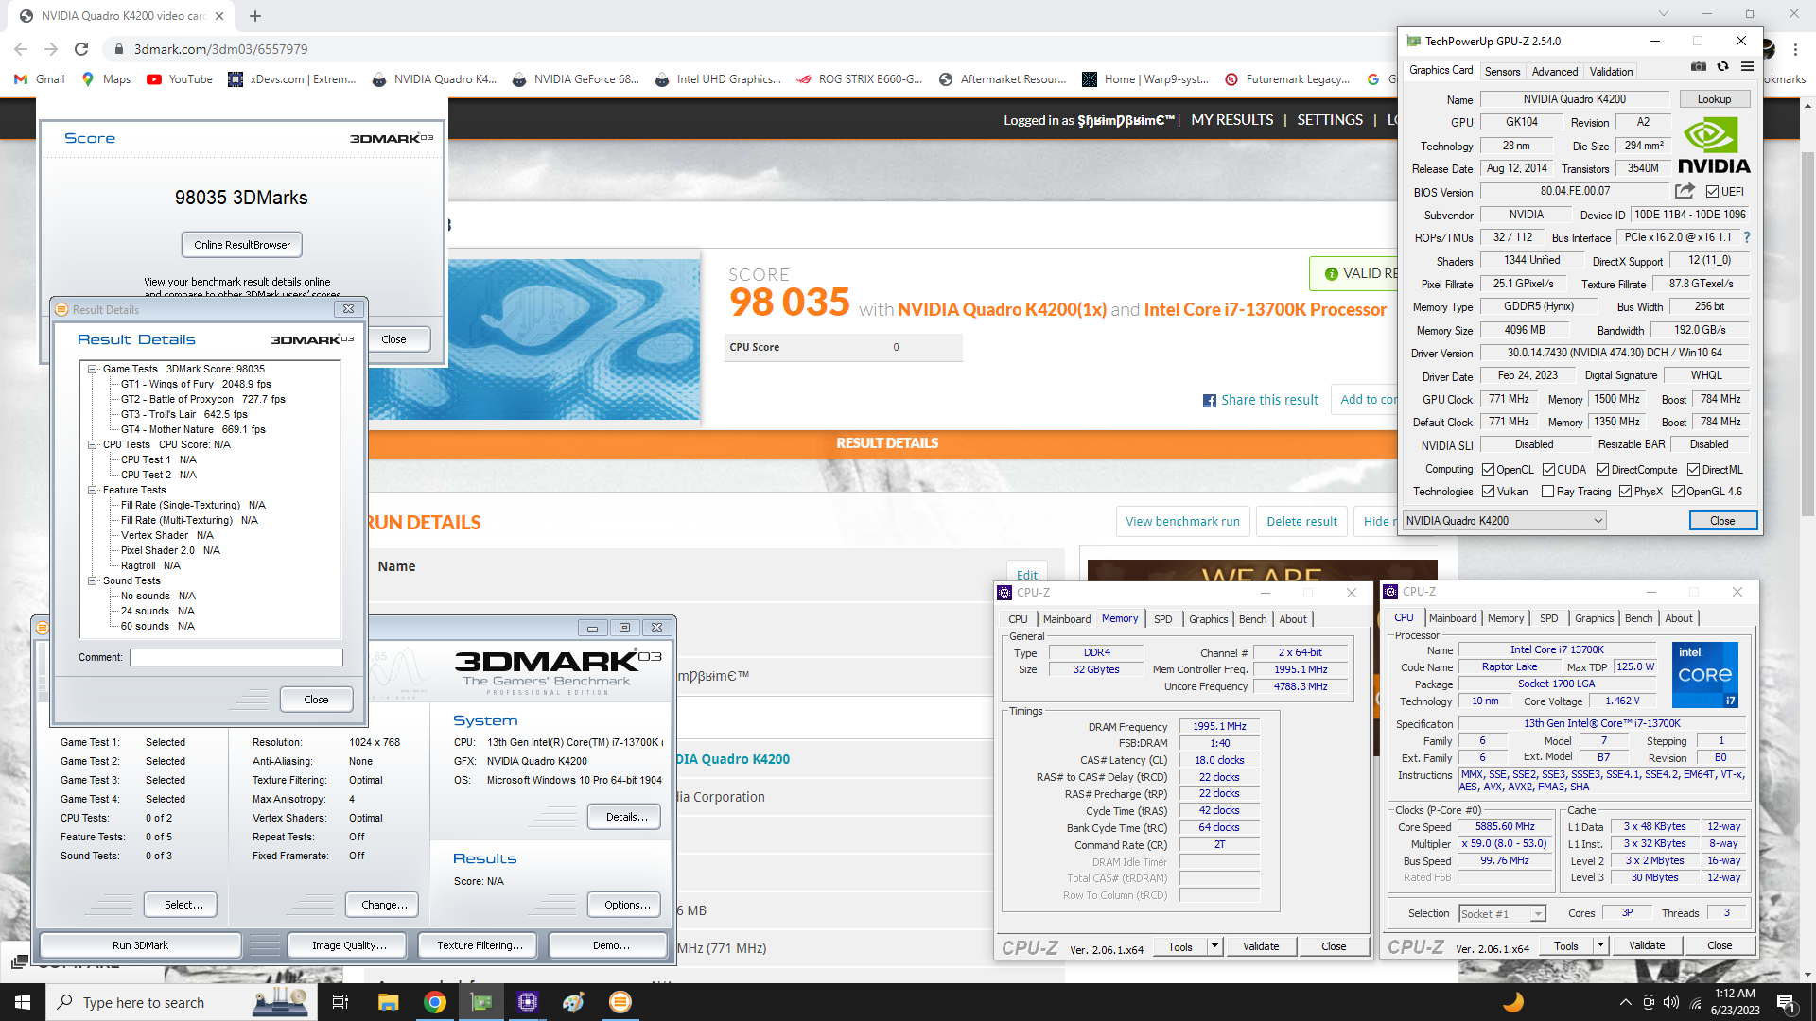
Task: Show hidden system tray icons
Action: [x=1626, y=1002]
